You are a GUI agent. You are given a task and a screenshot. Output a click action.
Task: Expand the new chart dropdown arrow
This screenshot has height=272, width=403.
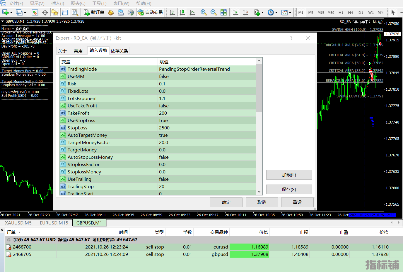tap(11, 13)
